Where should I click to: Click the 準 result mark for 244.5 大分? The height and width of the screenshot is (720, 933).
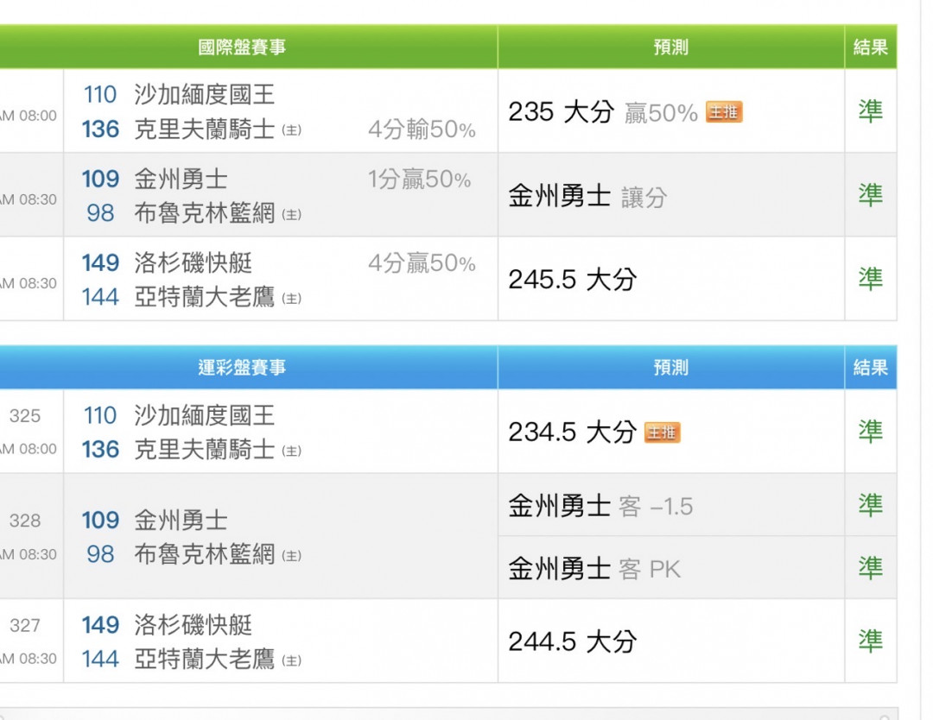click(x=870, y=641)
